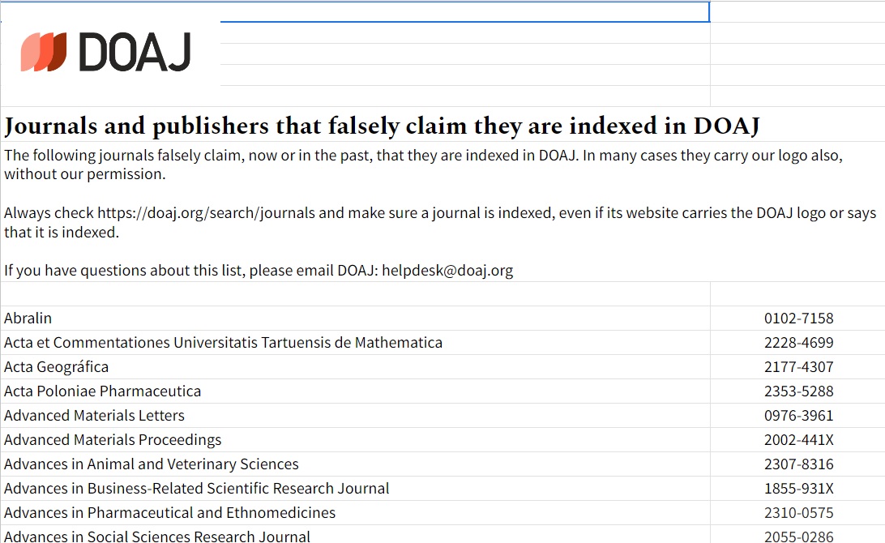The width and height of the screenshot is (885, 543).
Task: Click the ISSN 2228-4699 cell
Action: pos(798,343)
